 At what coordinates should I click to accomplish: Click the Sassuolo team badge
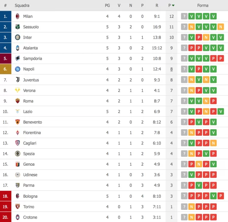(x=17, y=27)
